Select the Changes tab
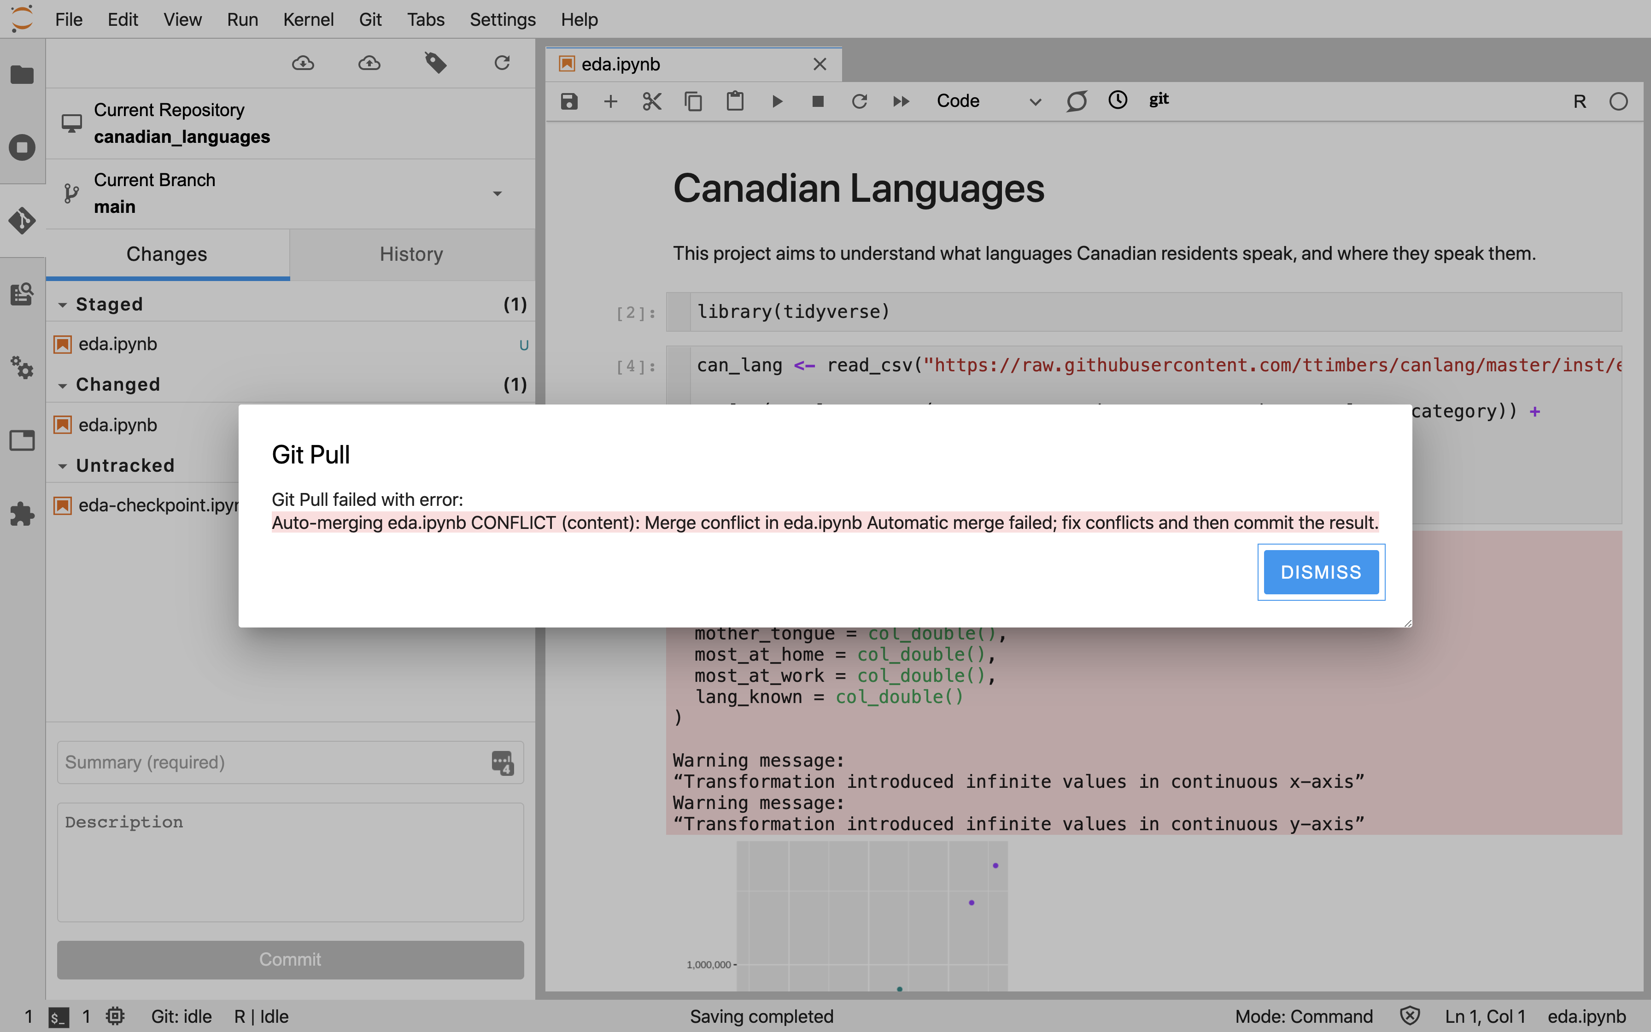1651x1032 pixels. click(x=167, y=254)
